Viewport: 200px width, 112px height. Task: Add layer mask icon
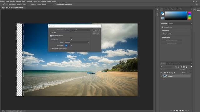(x=177, y=111)
